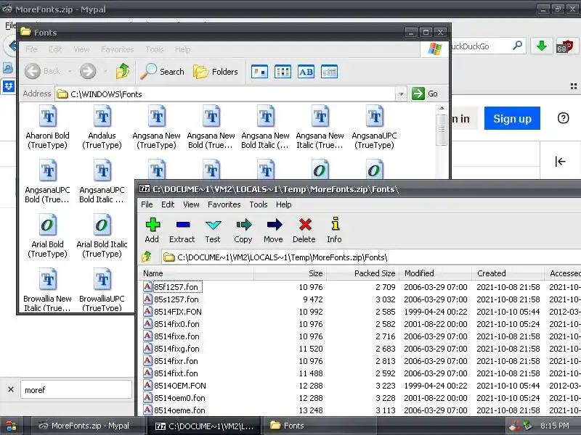Open the Fonts address bar dropdown
This screenshot has height=435, width=581.
tap(401, 94)
